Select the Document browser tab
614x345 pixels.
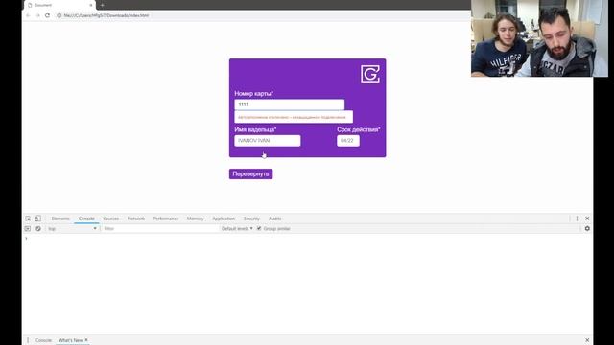click(59, 5)
